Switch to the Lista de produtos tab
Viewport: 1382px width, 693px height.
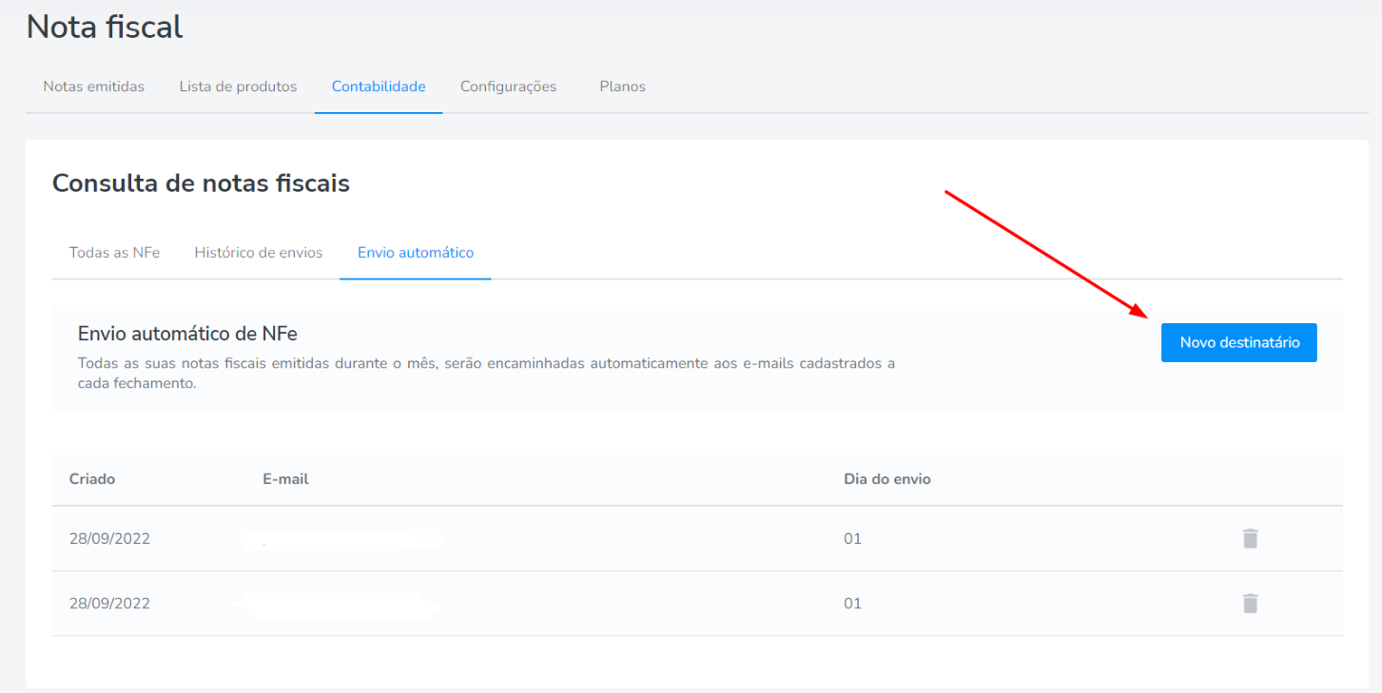pyautogui.click(x=238, y=87)
